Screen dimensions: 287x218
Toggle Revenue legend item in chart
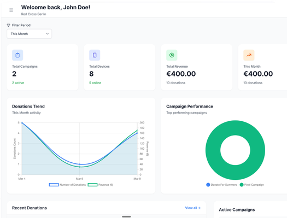click(x=100, y=185)
